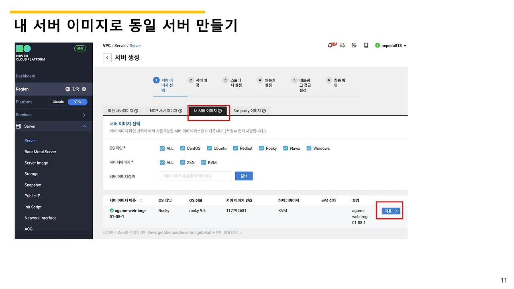This screenshot has height=289, width=514.
Task: Open the document edit icon in the header
Action: click(354, 45)
